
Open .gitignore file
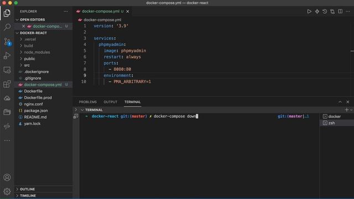[33, 78]
